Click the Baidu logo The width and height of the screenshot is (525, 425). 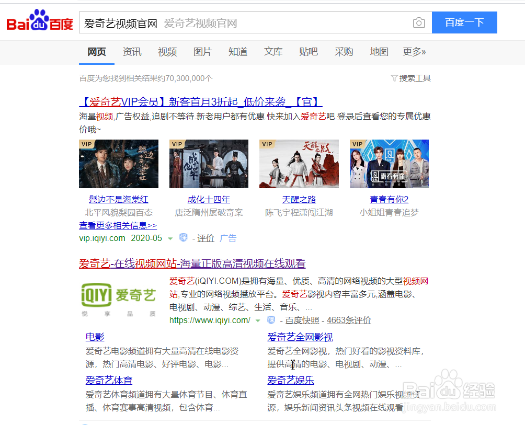pos(40,21)
